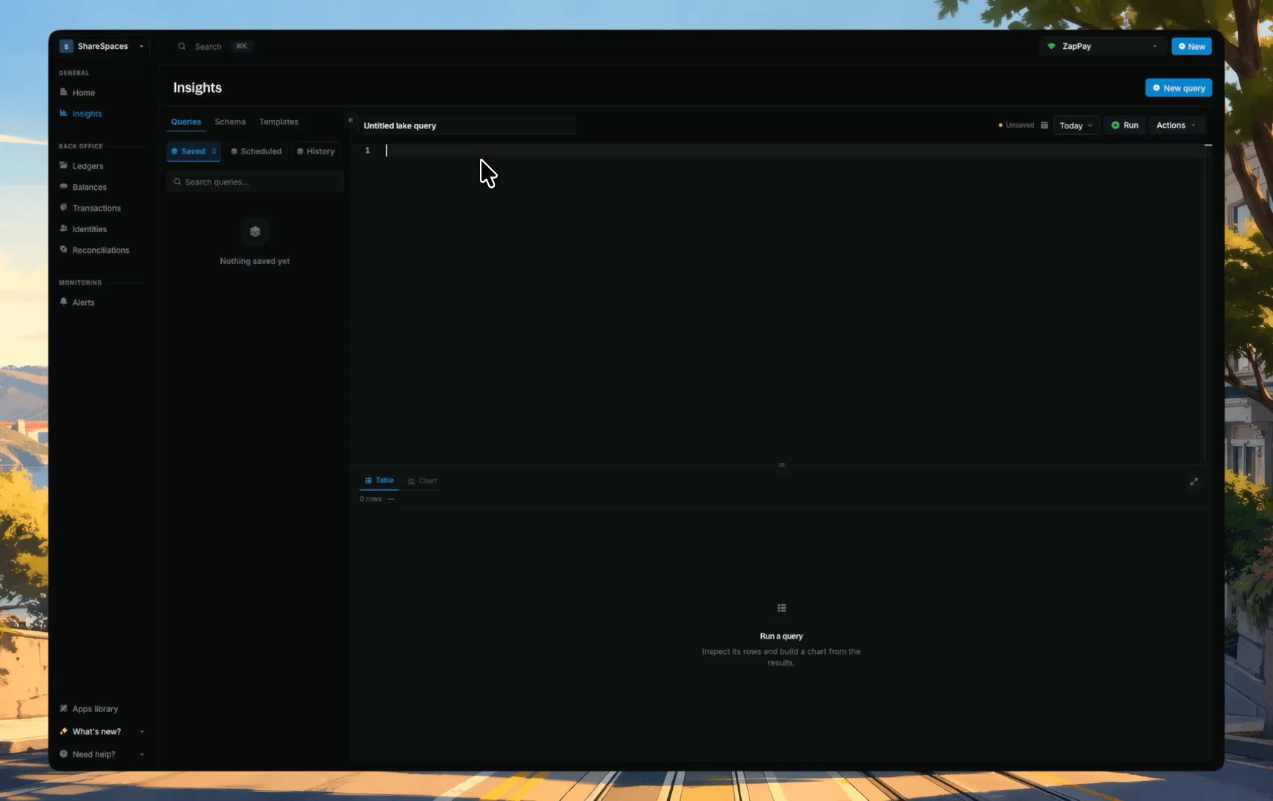This screenshot has width=1273, height=801.
Task: Click the green ZapPay status icon
Action: point(1051,46)
